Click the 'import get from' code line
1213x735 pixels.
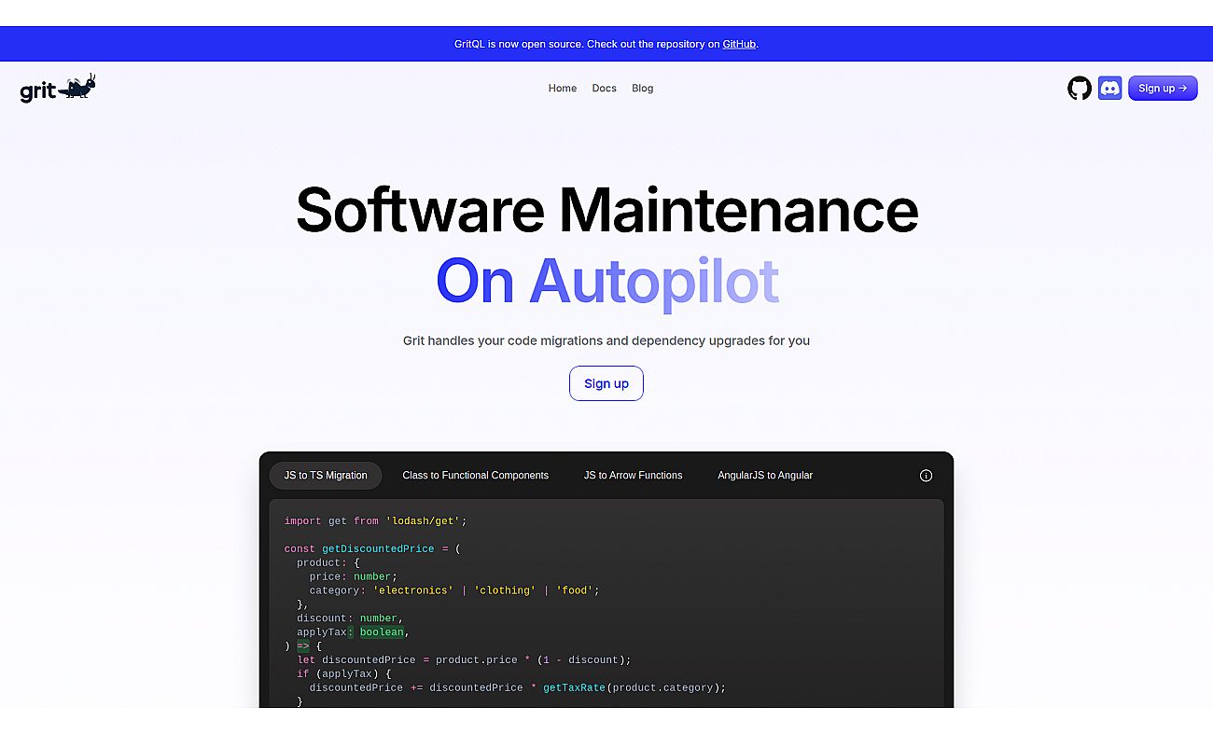point(375,521)
